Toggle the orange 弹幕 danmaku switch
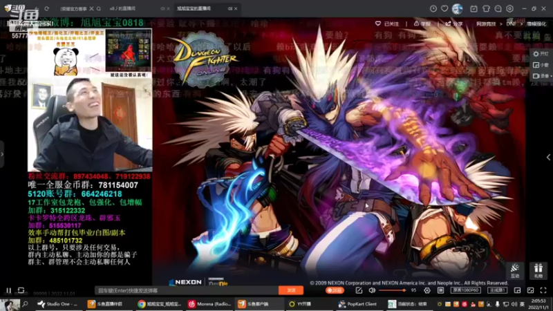Viewport: 553px width, 311px height. [x=335, y=290]
